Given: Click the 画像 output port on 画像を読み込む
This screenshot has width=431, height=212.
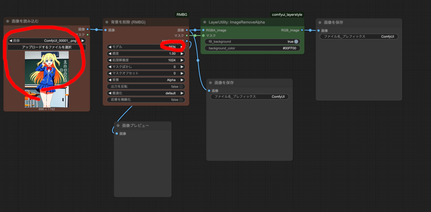Looking at the screenshot, I should coord(88,29).
